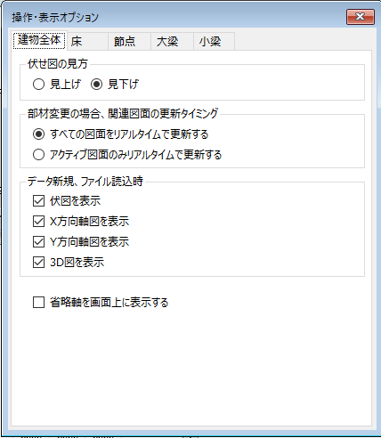Viewport: 381px width, 438px height.
Task: Select the 大梁 tab
Action: point(172,41)
